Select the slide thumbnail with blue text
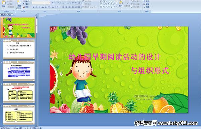Viewport: 201px width, 129px height. (19, 71)
